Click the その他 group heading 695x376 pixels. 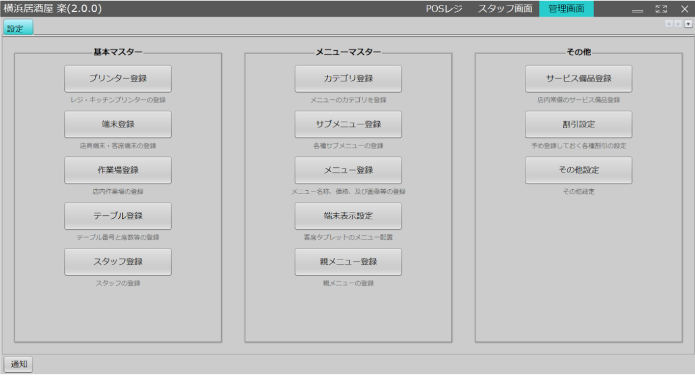tap(578, 52)
